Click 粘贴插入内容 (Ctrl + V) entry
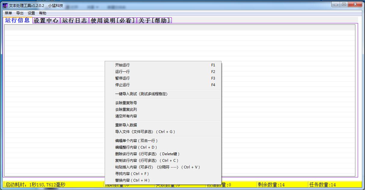The width and height of the screenshot is (365, 190). pyautogui.click(x=163, y=167)
